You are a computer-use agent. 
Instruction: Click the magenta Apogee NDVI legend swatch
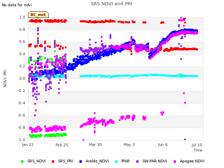click(175, 161)
